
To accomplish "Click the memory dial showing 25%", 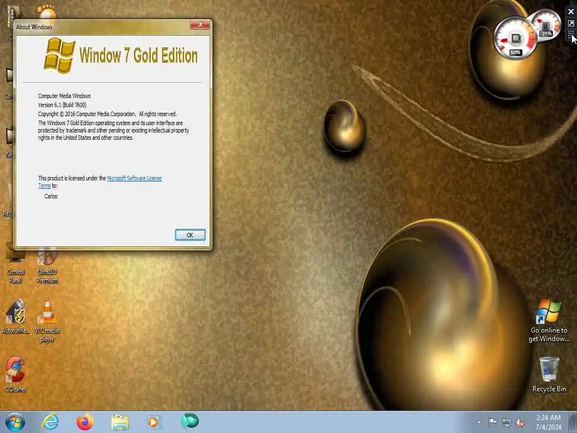I will pos(547,25).
